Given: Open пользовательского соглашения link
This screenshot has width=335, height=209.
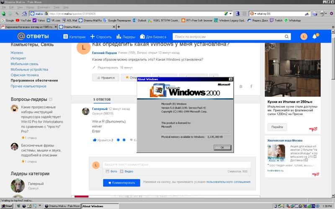Looking at the screenshot, I should 228,182.
